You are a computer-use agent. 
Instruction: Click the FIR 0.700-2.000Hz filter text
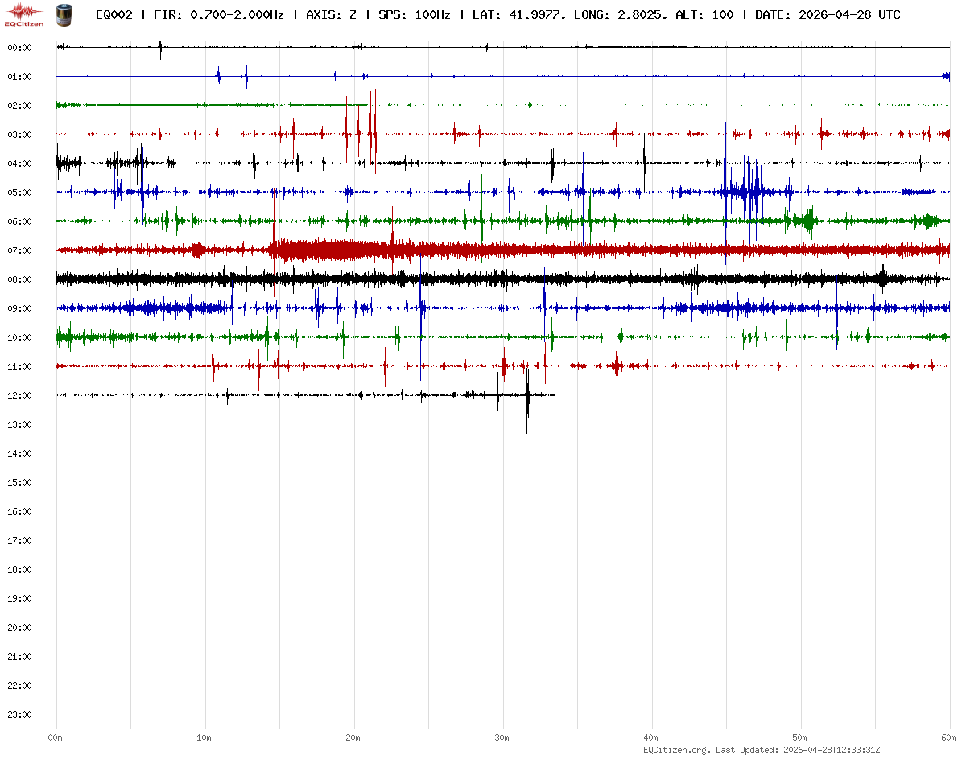[218, 14]
